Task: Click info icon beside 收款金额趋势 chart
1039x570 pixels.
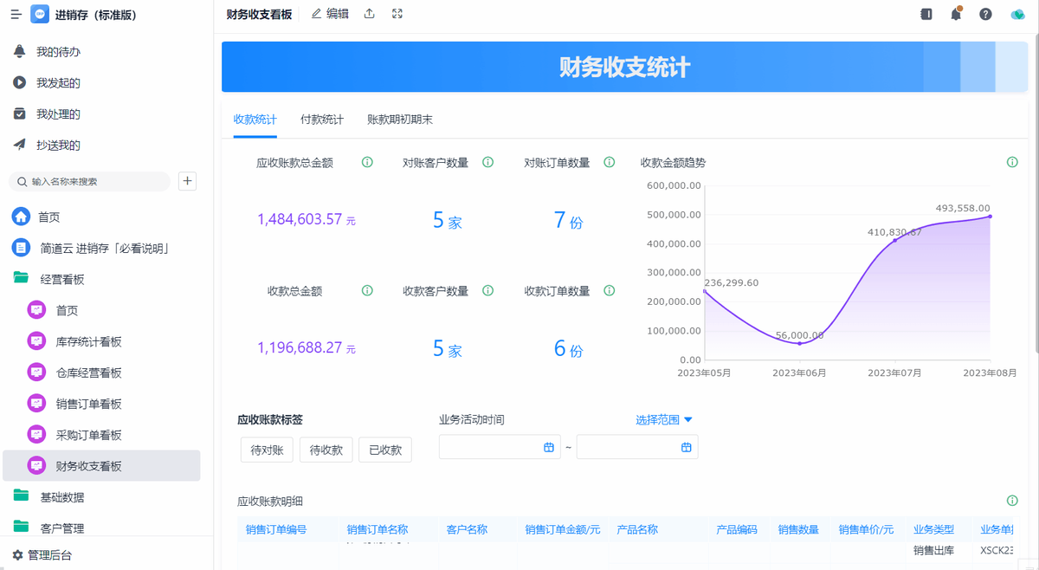Action: tap(1012, 162)
